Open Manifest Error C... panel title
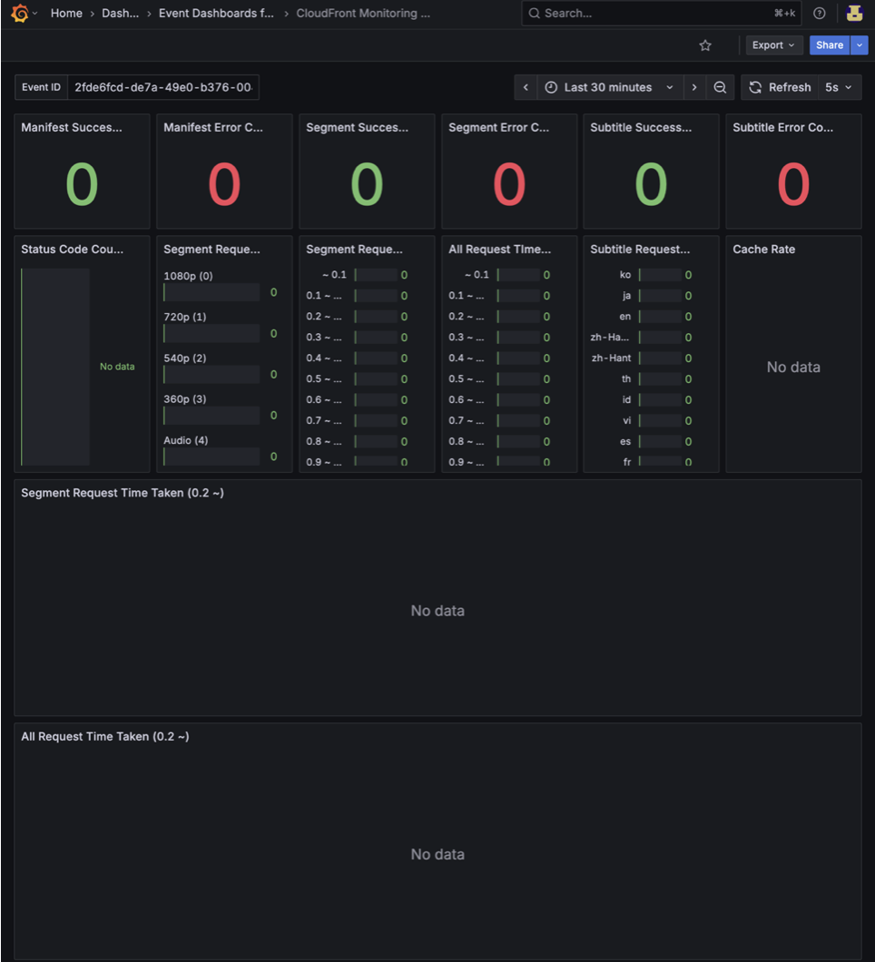 (x=213, y=128)
